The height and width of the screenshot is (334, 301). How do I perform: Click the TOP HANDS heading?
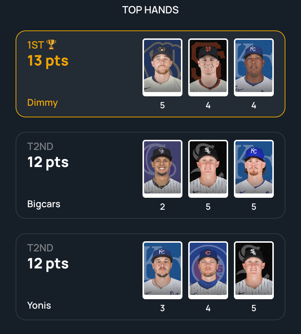tap(150, 10)
